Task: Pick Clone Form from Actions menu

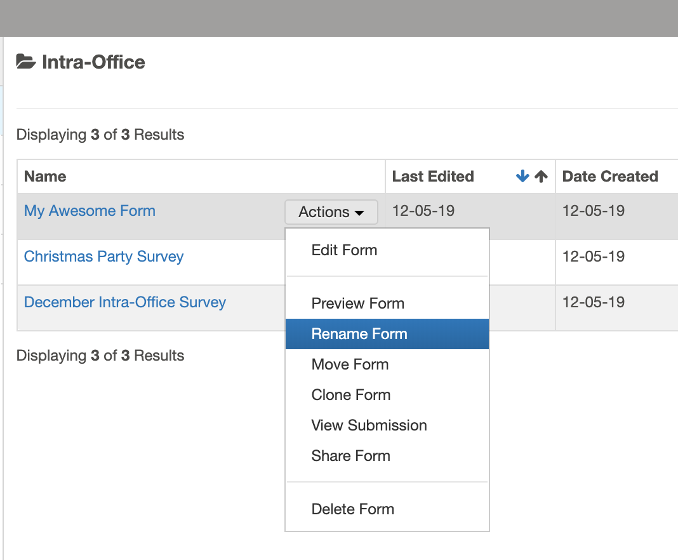Action: click(387, 395)
